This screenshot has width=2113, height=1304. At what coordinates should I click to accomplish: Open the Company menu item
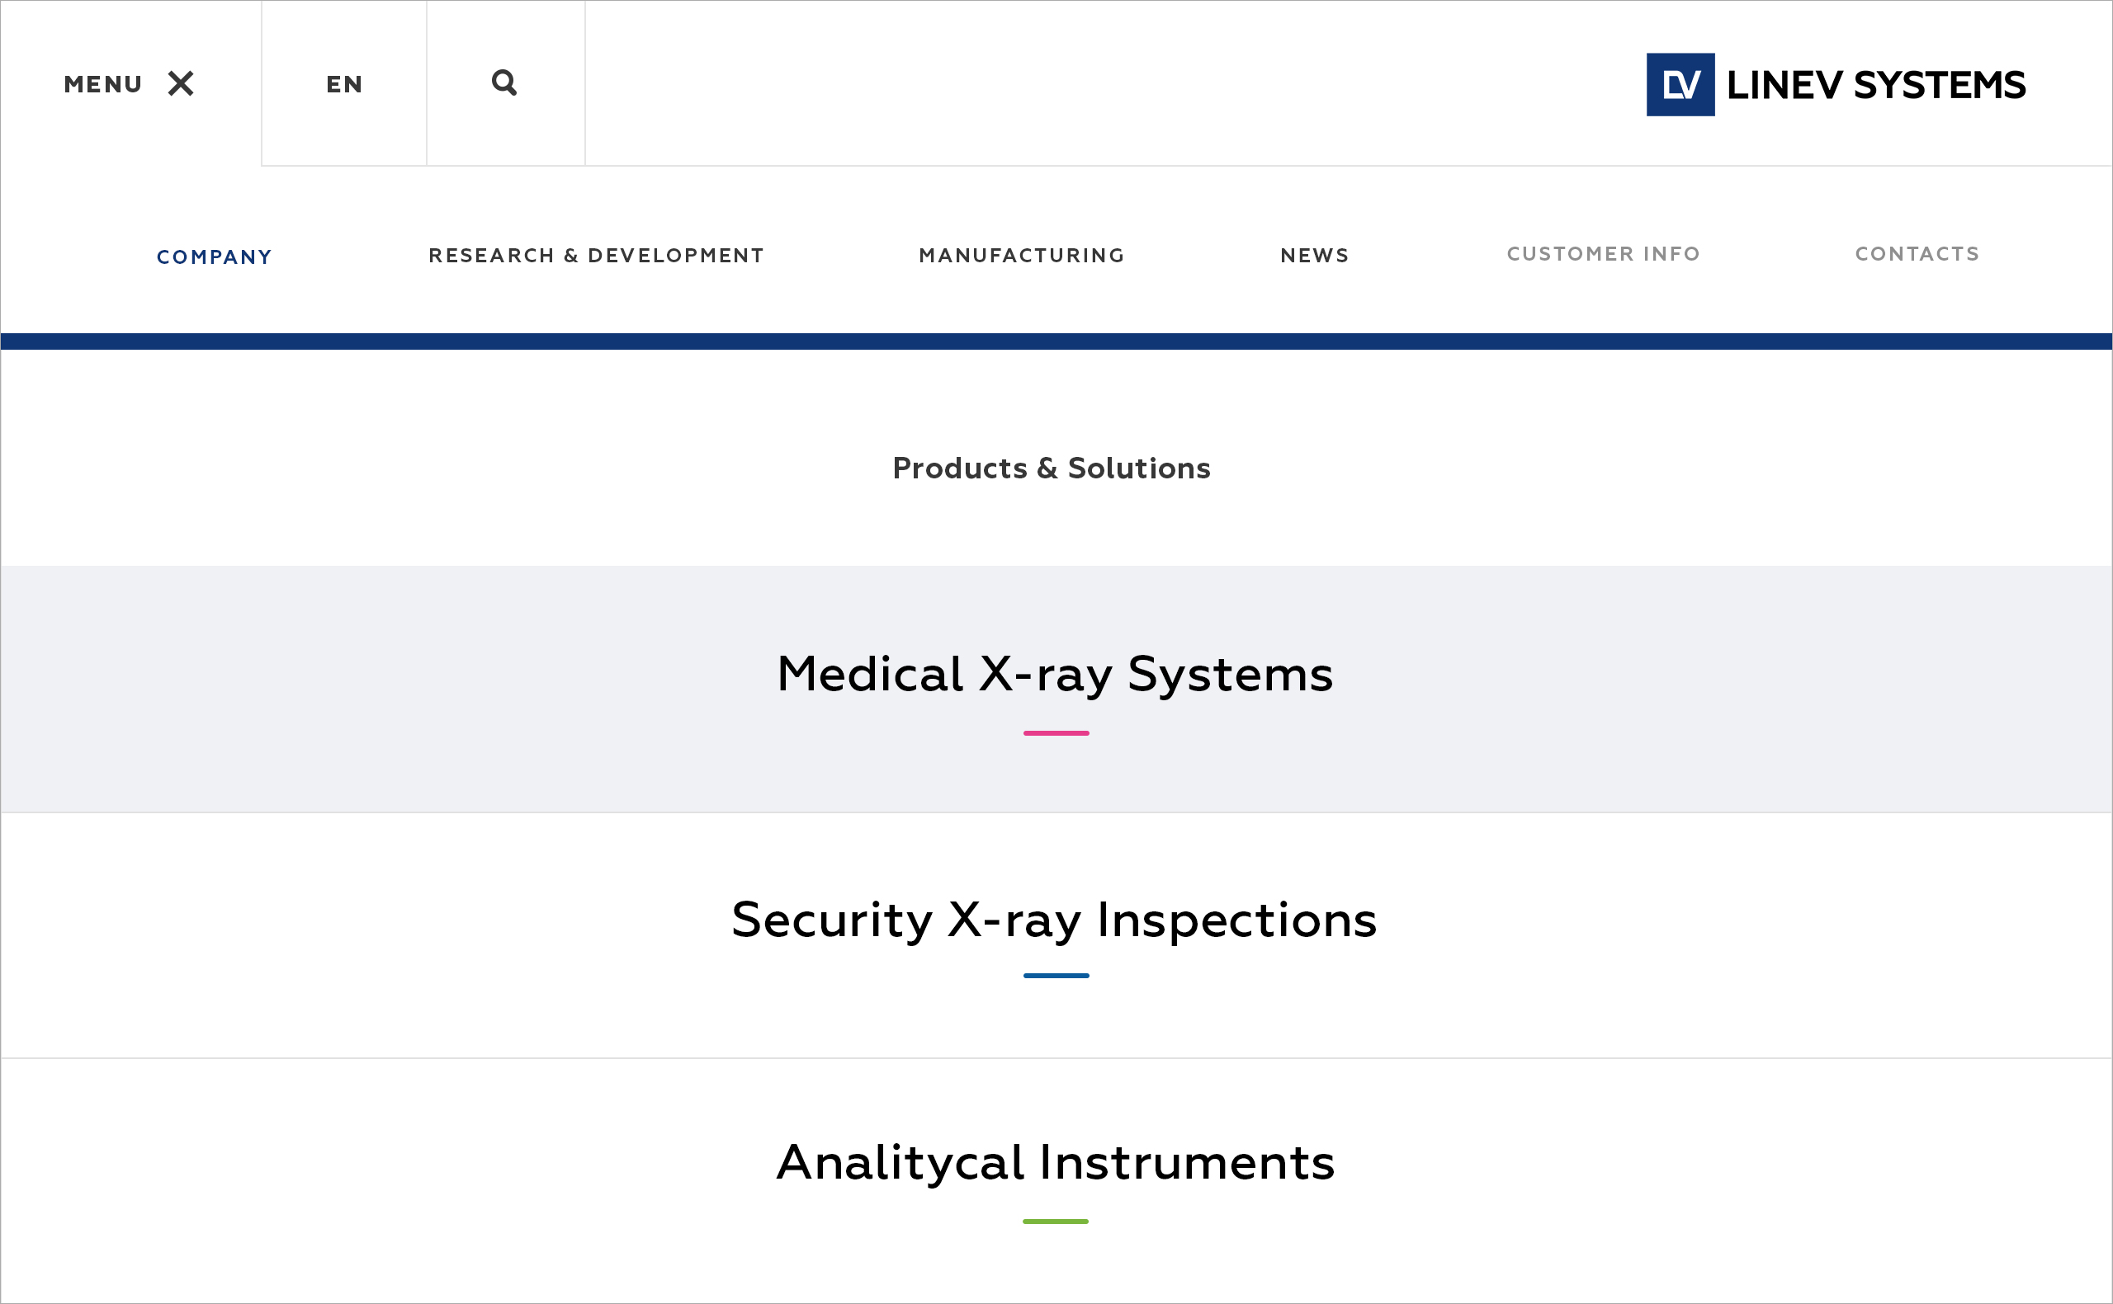point(214,257)
